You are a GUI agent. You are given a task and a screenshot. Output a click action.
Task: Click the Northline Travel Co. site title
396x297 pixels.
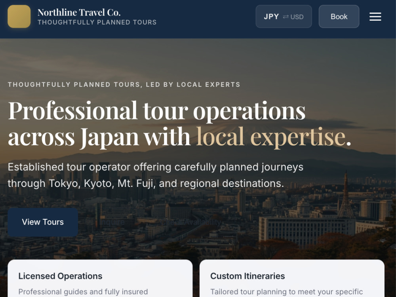pos(79,12)
